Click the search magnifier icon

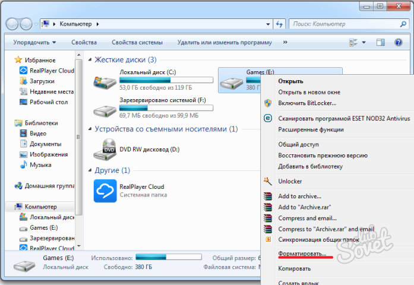[x=403, y=24]
